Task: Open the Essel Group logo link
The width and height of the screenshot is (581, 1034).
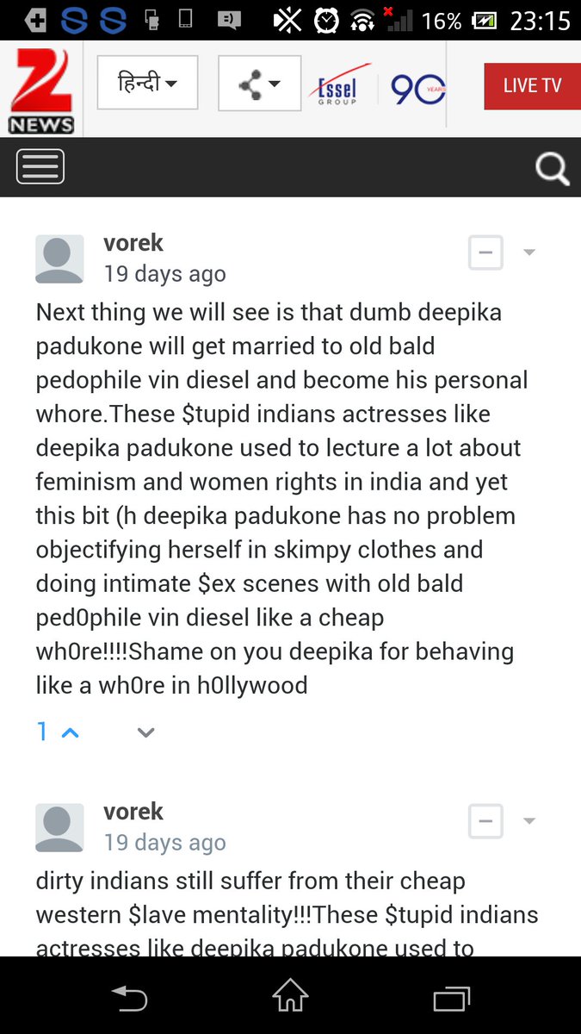Action: [x=339, y=88]
